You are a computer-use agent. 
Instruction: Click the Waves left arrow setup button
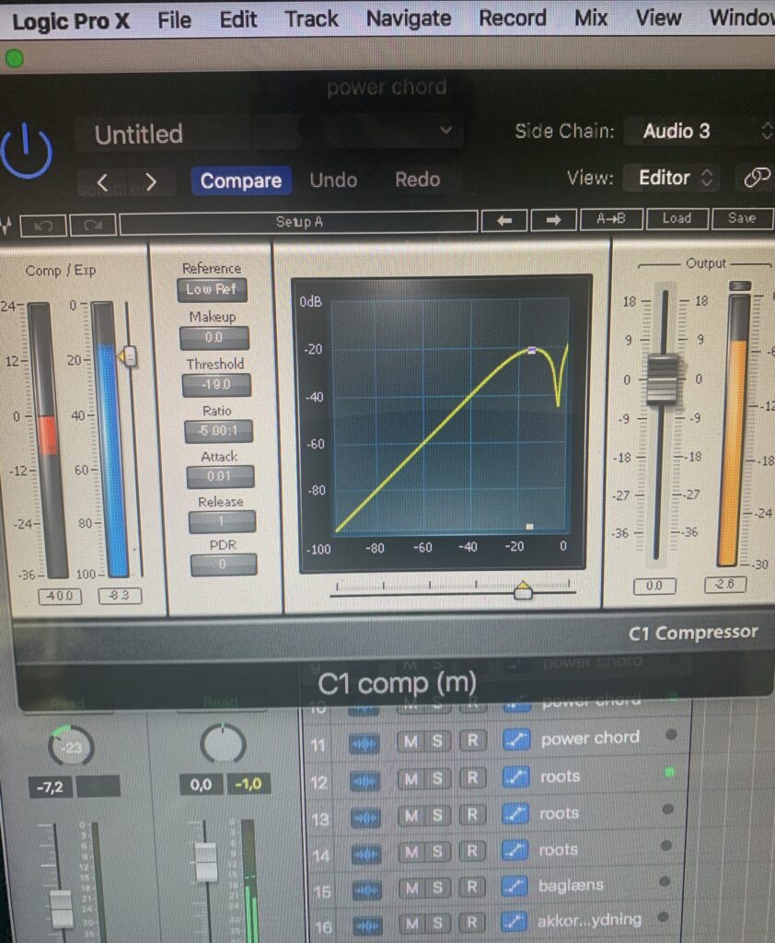pyautogui.click(x=504, y=221)
